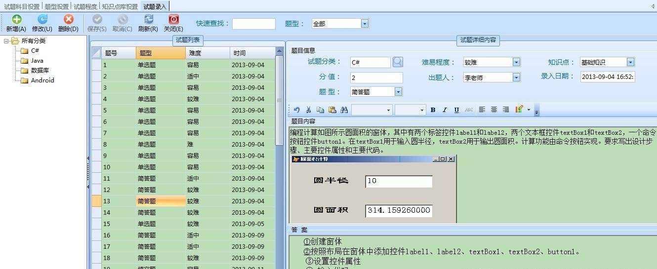This screenshot has width=657, height=269.
Task: Toggle italic formatting
Action: coord(445,110)
